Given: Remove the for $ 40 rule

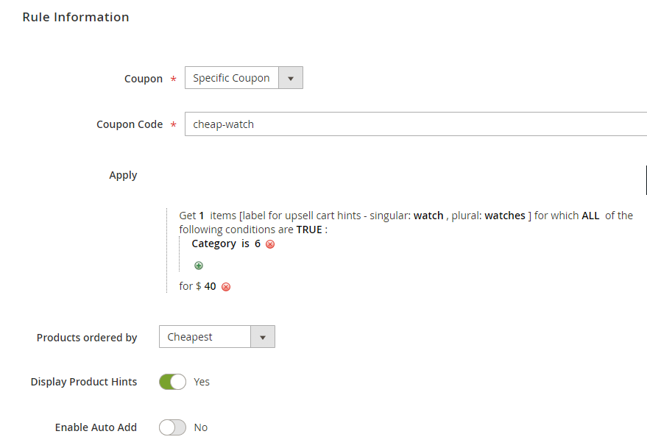Looking at the screenshot, I should coord(226,287).
